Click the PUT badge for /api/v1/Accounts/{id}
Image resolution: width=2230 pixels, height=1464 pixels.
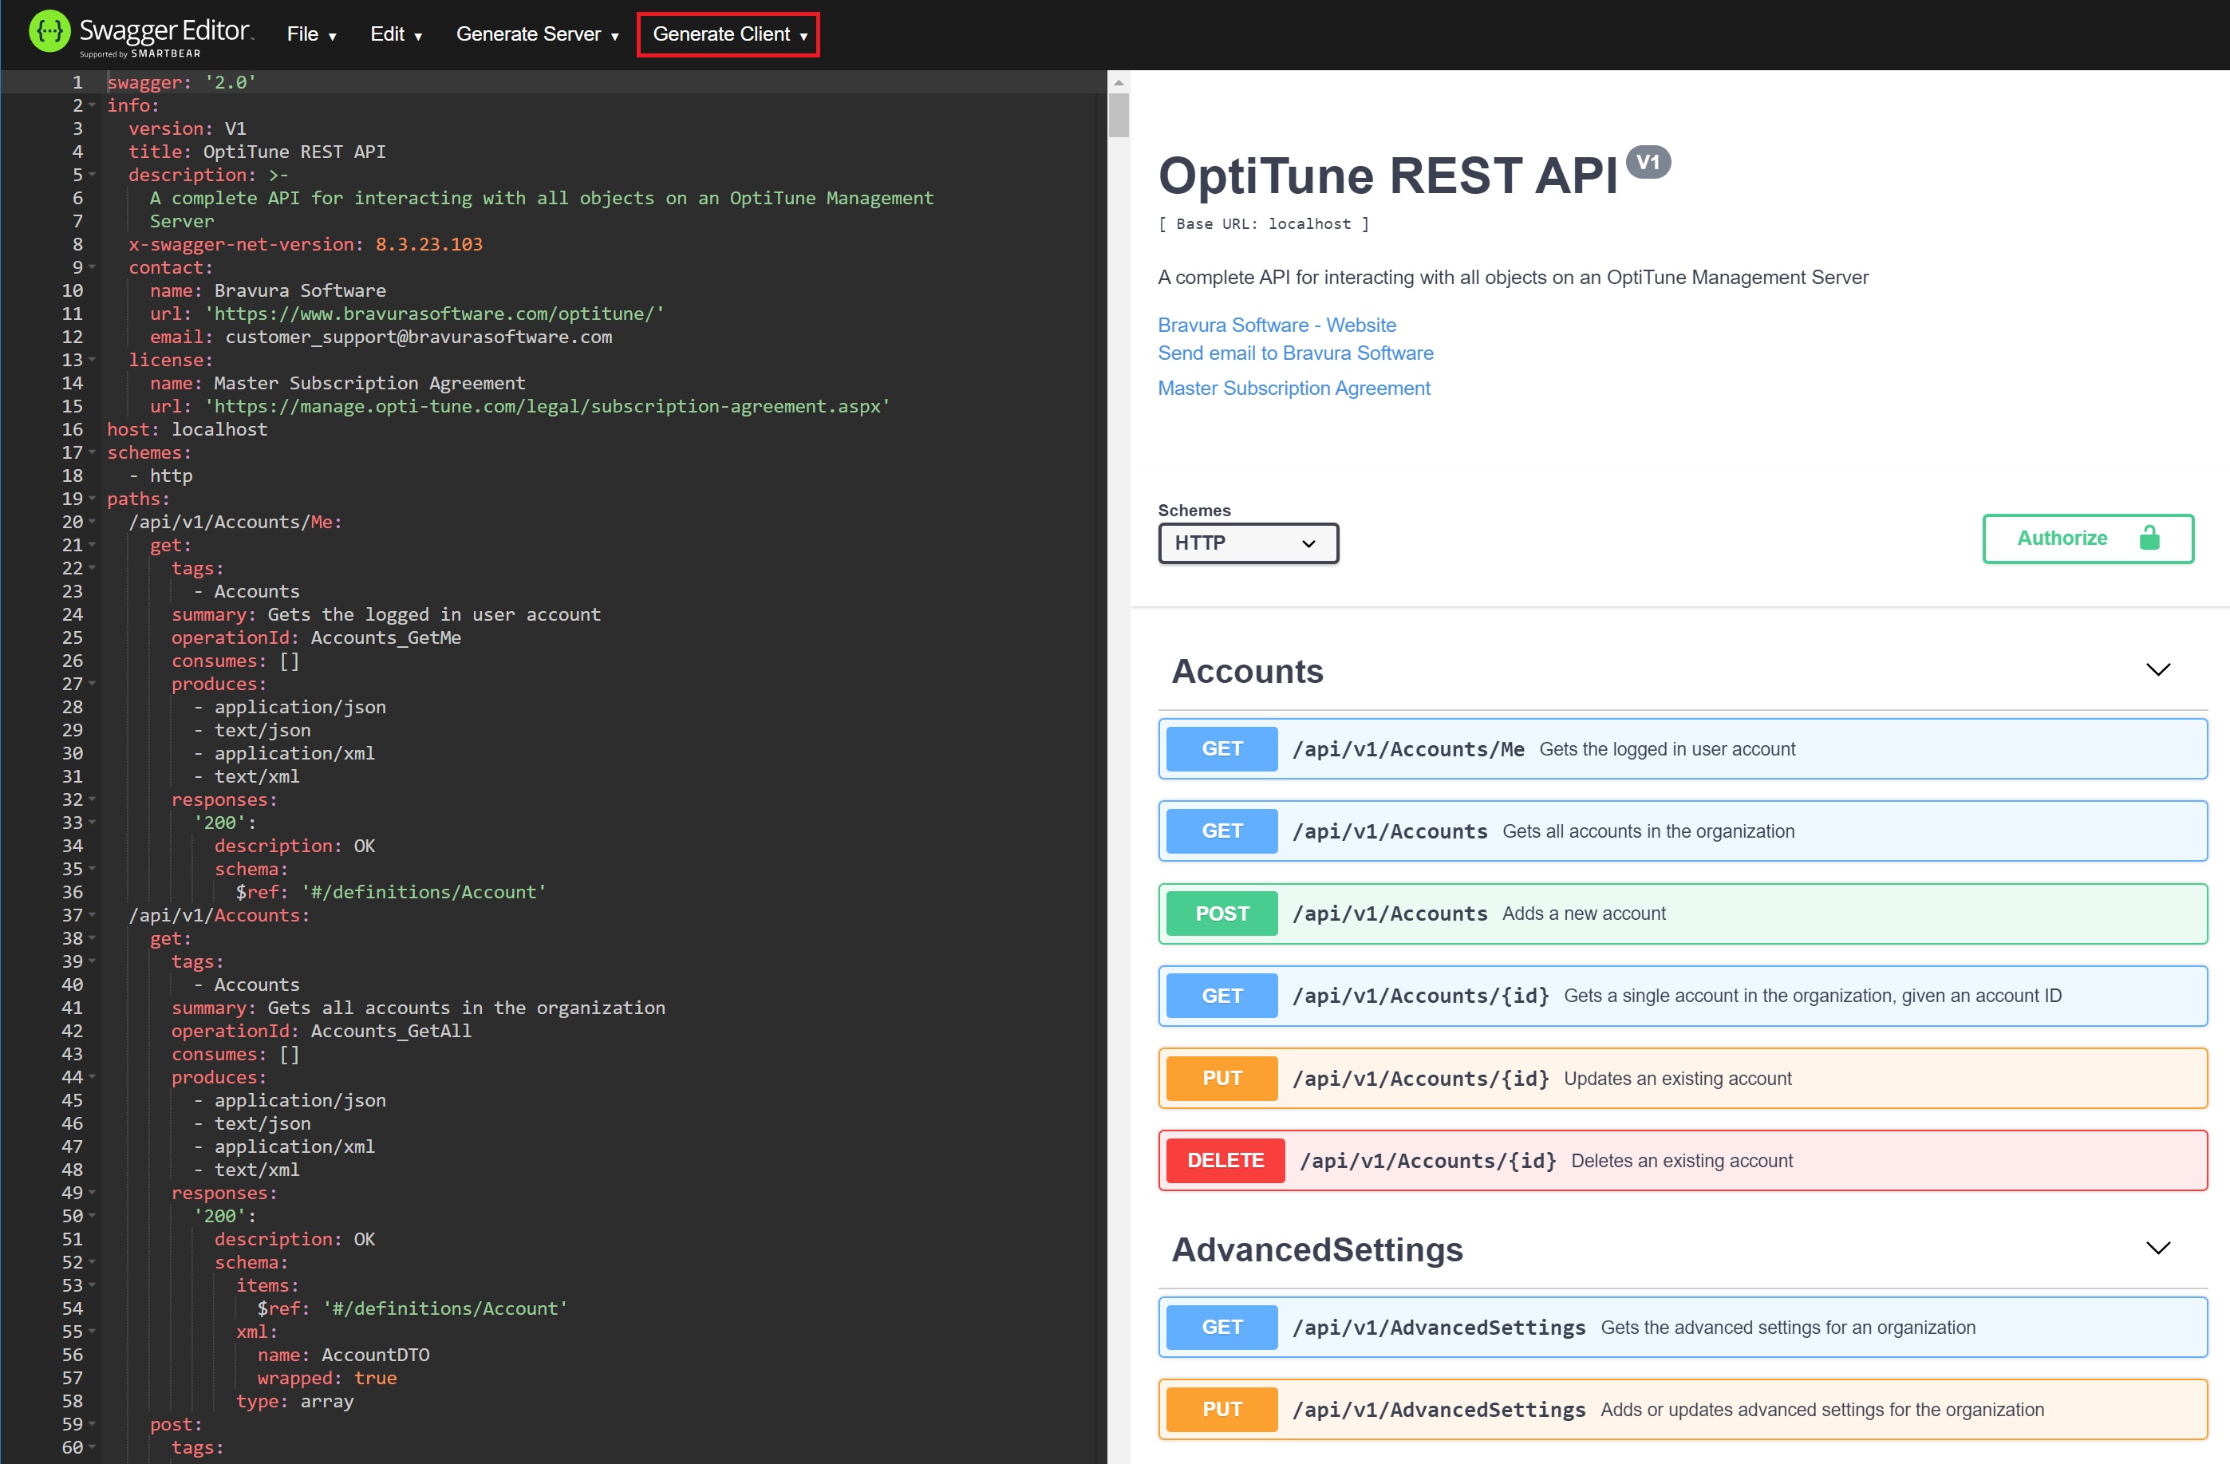coord(1221,1078)
